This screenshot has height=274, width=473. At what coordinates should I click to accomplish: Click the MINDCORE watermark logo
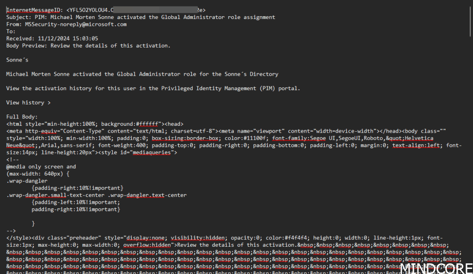[436, 268]
